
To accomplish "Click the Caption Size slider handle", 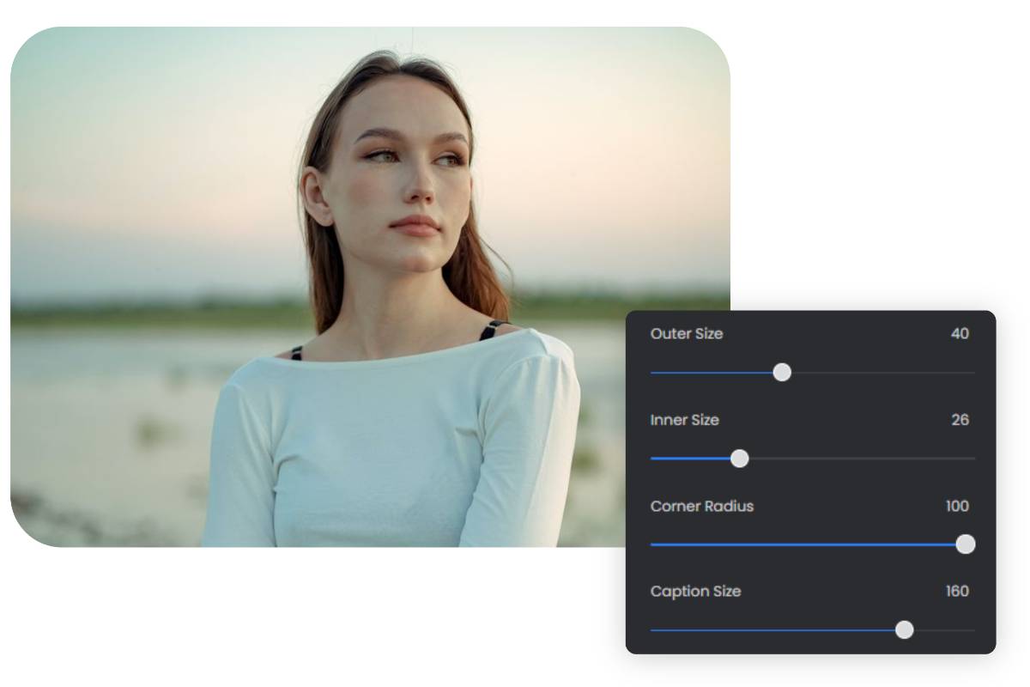I will (x=906, y=631).
